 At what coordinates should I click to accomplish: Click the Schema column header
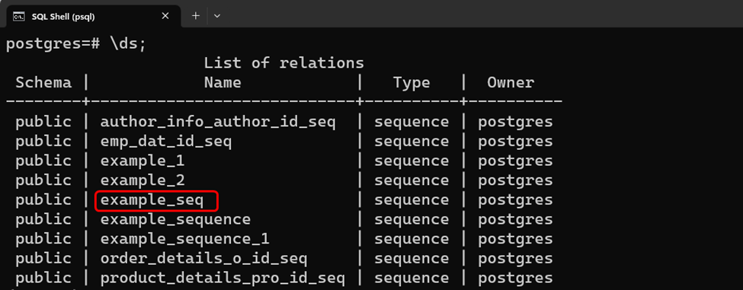click(x=43, y=83)
